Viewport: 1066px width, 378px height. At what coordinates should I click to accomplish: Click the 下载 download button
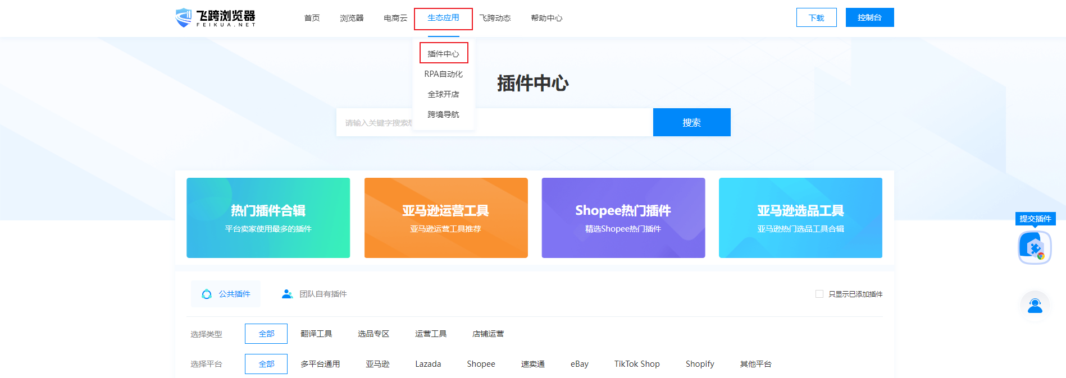coord(816,17)
